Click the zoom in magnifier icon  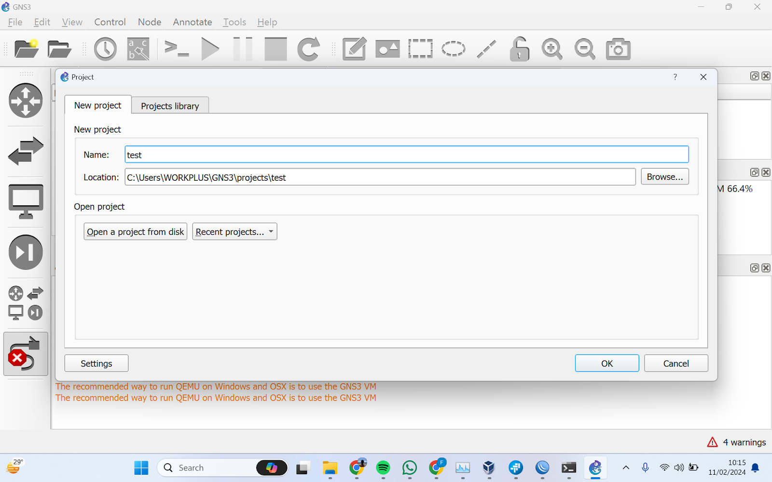tap(552, 49)
